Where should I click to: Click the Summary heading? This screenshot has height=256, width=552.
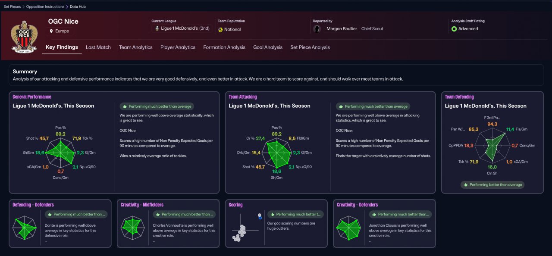25,72
